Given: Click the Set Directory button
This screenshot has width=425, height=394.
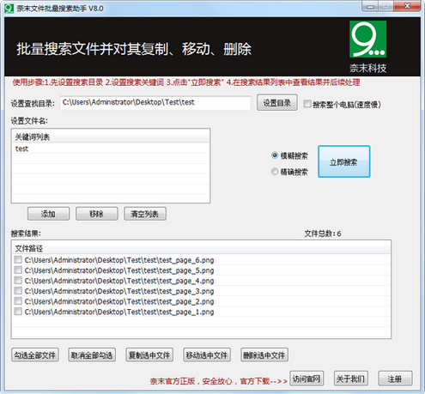Looking at the screenshot, I should (277, 103).
